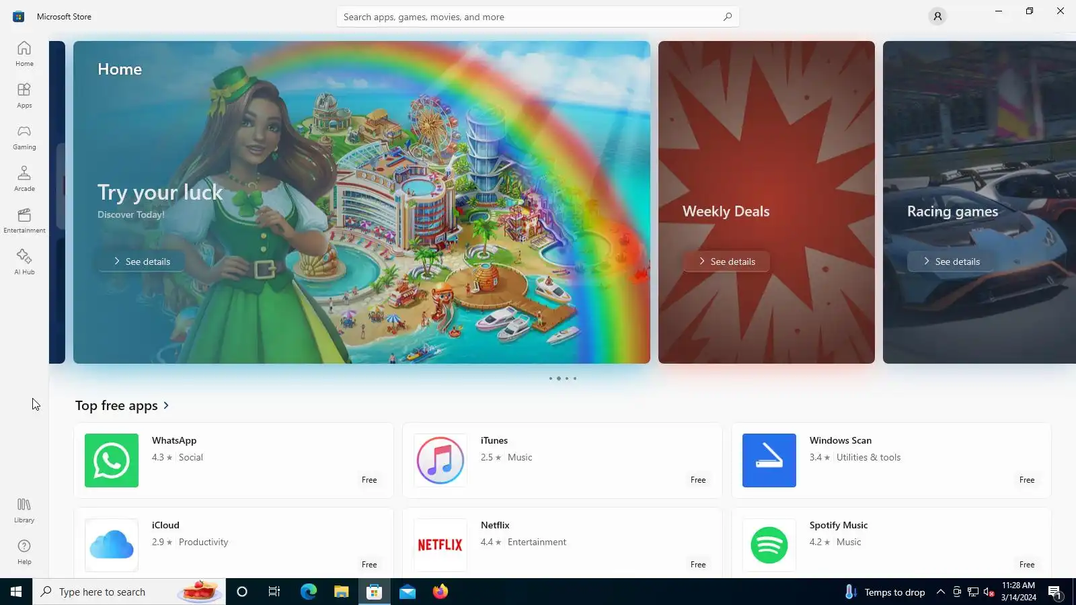Open the Apps sidebar section
This screenshot has width=1076, height=605.
[x=24, y=95]
